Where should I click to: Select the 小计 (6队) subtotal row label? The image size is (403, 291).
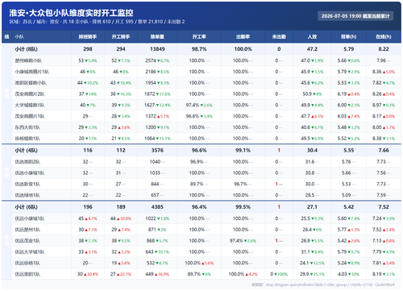pos(26,207)
